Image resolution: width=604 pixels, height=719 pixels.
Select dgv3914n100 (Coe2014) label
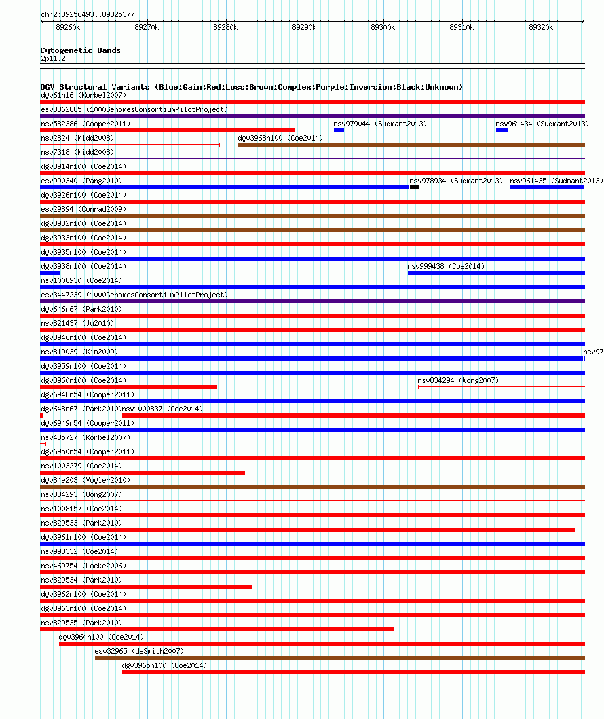point(83,166)
